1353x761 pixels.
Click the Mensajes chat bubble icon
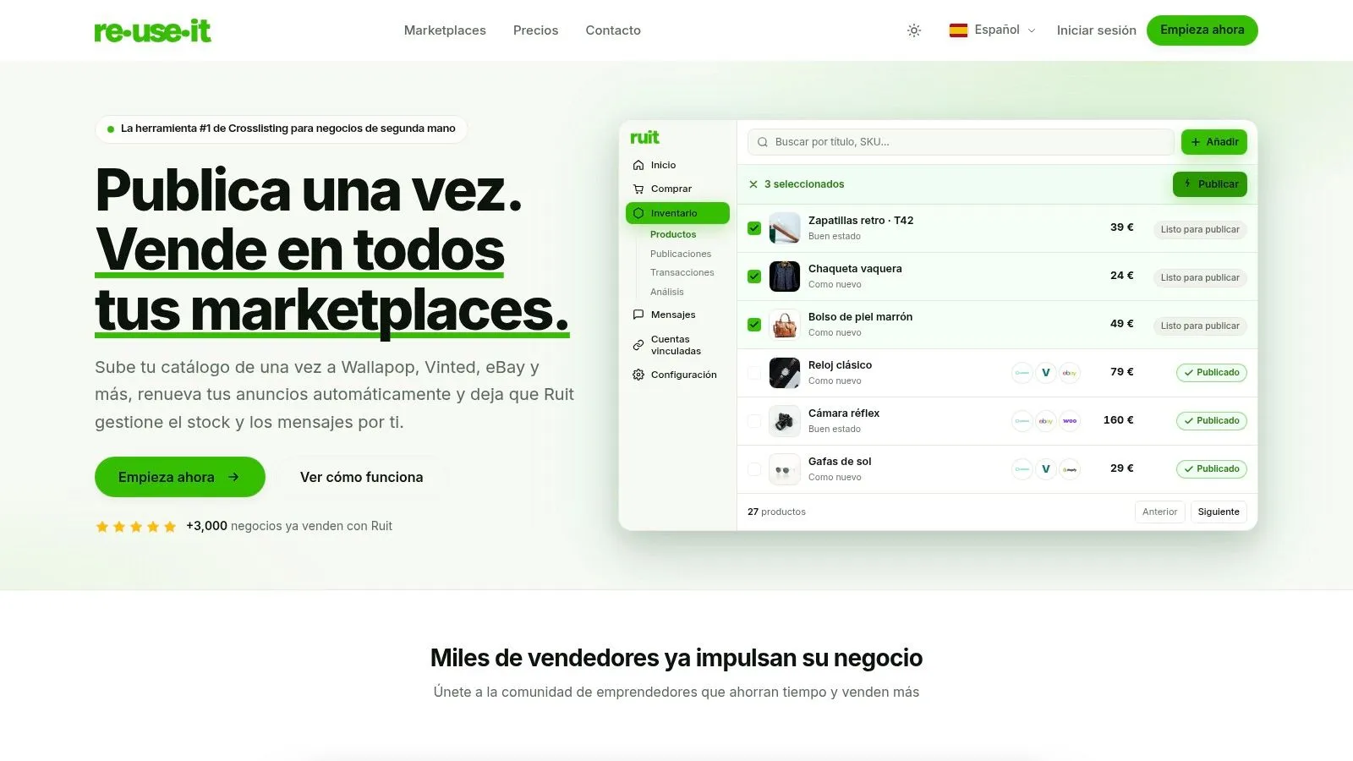[x=638, y=315]
